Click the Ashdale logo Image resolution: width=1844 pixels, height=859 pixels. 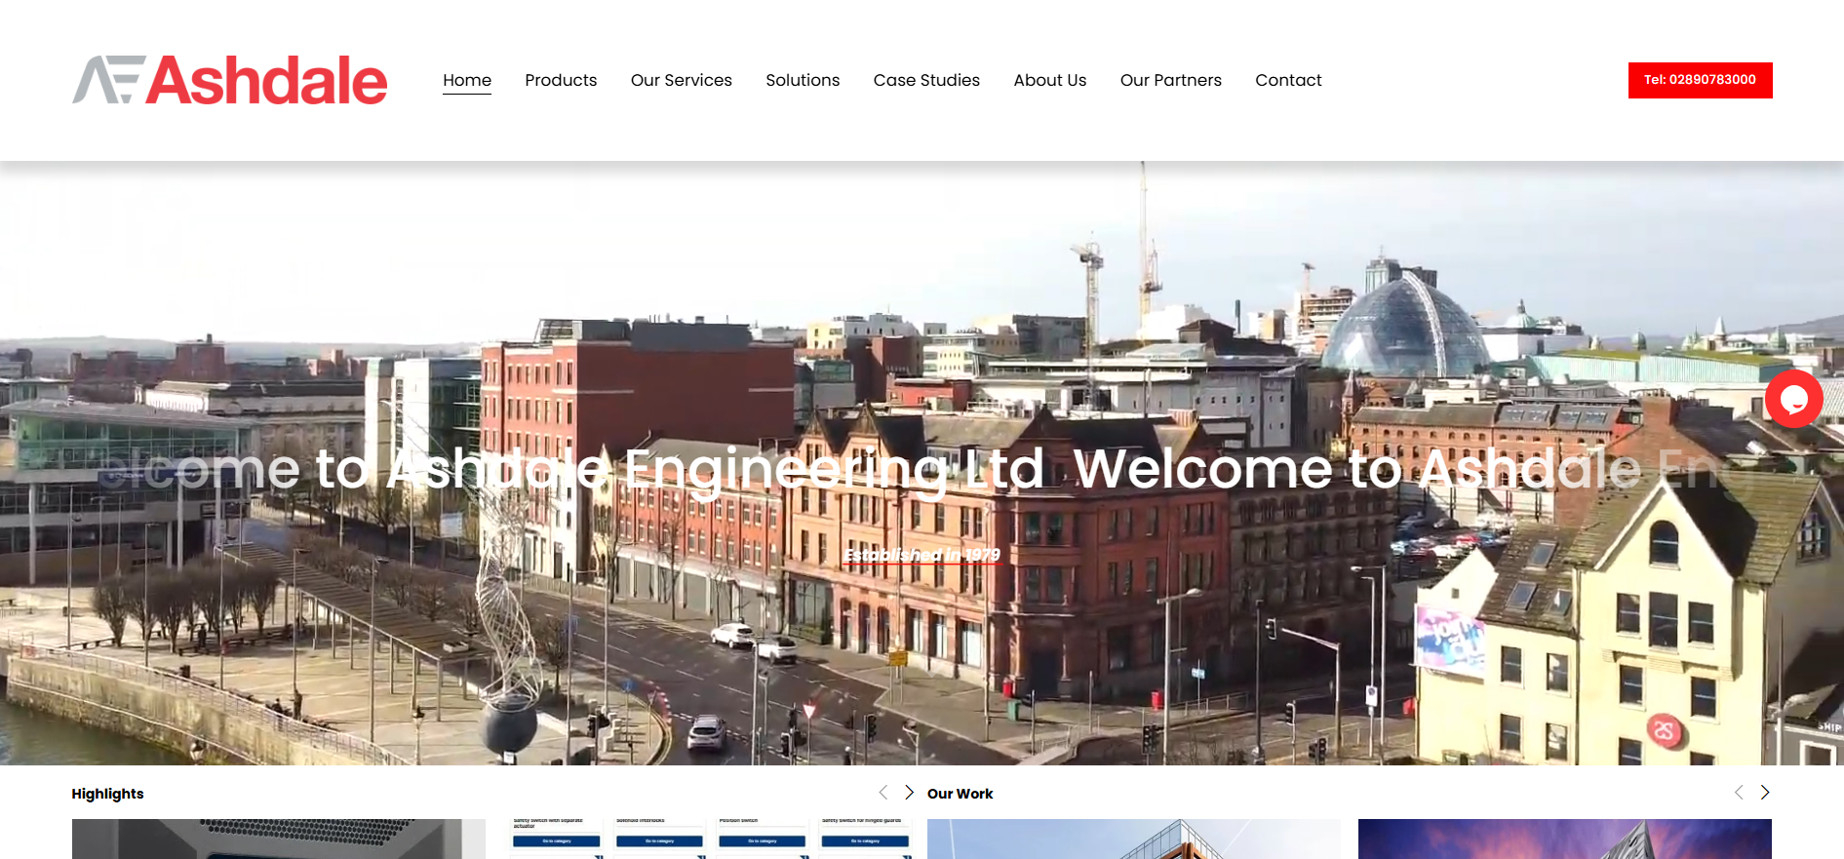coord(230,80)
